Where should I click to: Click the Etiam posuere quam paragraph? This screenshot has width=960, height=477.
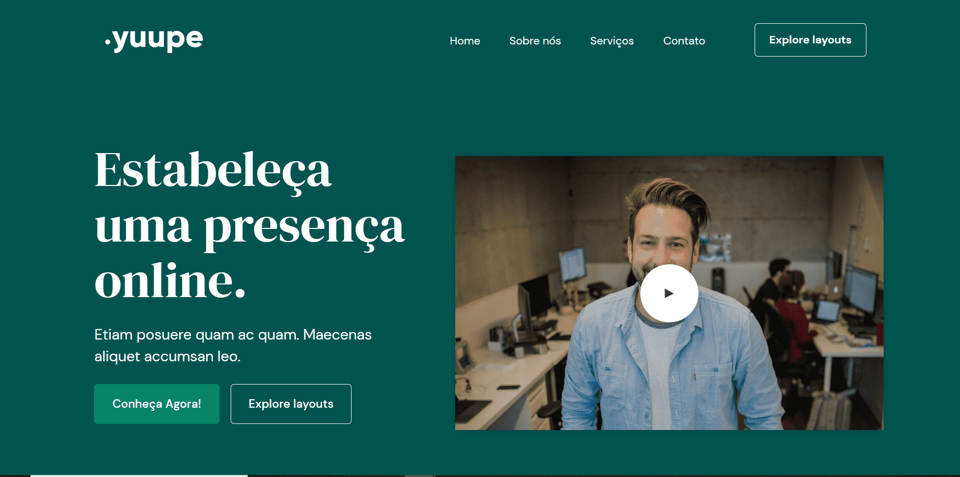point(233,345)
